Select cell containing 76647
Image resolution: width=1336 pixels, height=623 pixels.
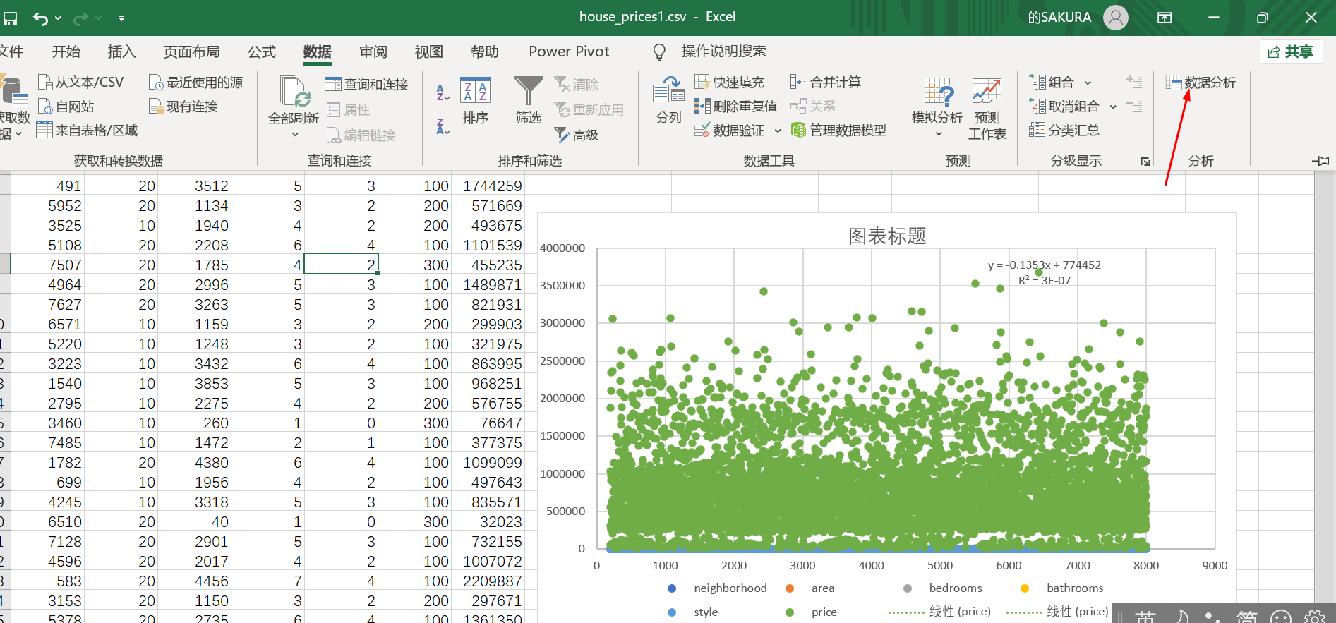click(x=488, y=423)
